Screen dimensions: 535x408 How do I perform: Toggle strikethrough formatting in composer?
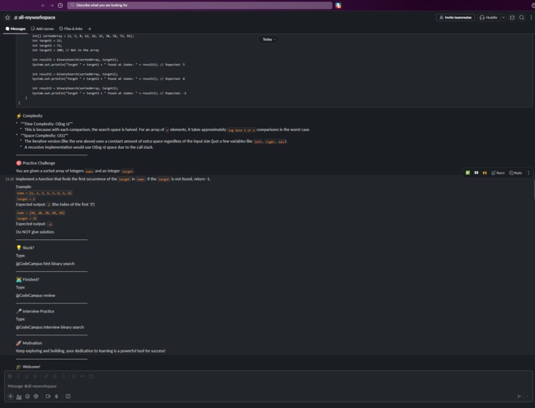(x=35, y=376)
